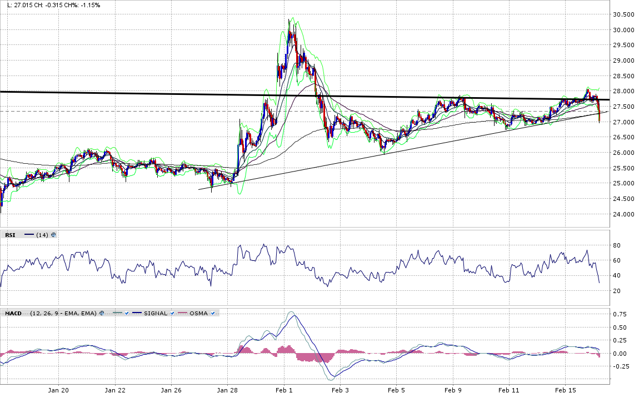
Task: Open the MACD indicator settings icon
Action: pos(102,314)
